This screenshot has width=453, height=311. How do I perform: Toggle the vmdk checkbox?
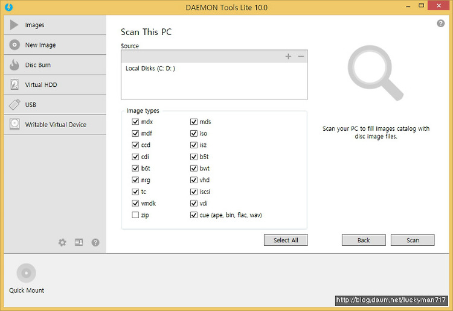click(135, 203)
